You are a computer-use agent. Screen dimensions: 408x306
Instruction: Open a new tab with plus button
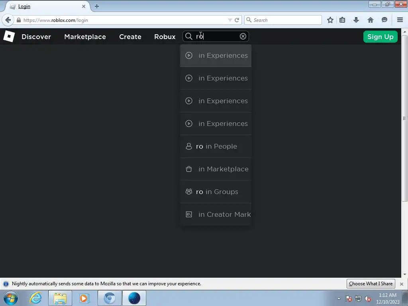97,6
